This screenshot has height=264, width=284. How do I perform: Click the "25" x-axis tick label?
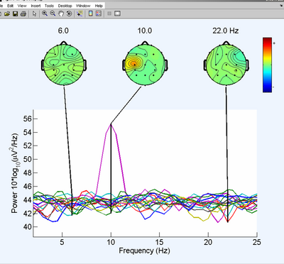256,242
